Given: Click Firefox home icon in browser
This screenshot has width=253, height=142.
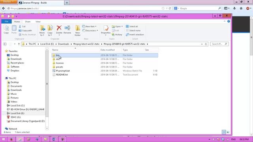Looking at the screenshot, I should click(241, 8).
